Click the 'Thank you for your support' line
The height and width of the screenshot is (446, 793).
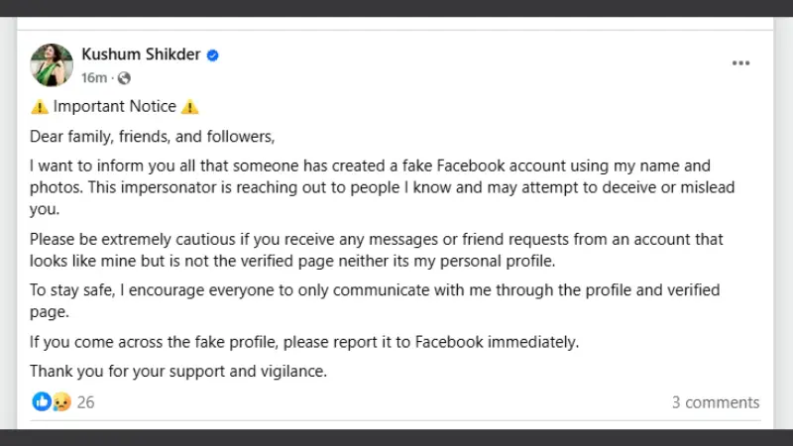click(178, 371)
